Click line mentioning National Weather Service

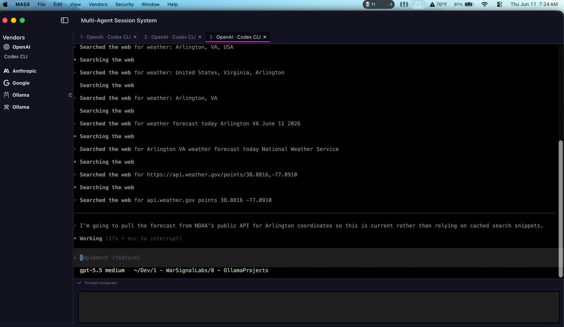pos(209,149)
